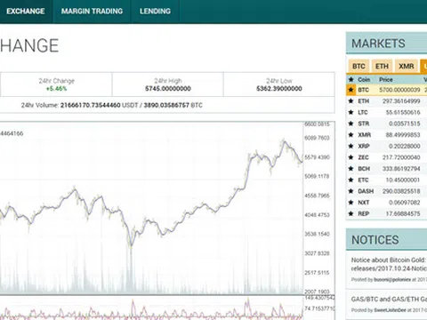Click the price chart peak near 6089 level
The width and height of the screenshot is (427, 320).
(284, 141)
